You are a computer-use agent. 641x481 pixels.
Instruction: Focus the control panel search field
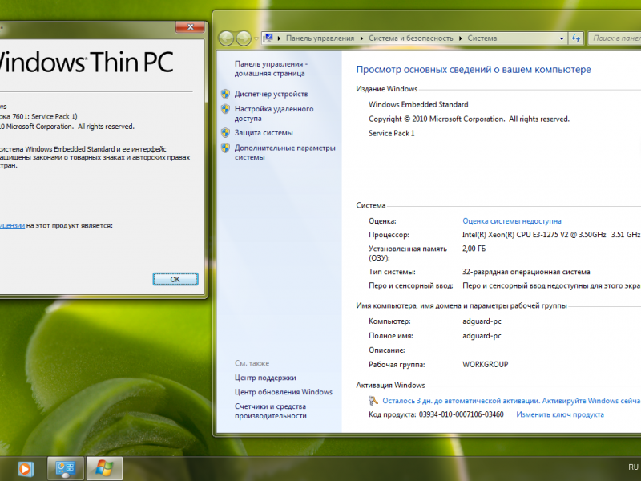pyautogui.click(x=615, y=38)
